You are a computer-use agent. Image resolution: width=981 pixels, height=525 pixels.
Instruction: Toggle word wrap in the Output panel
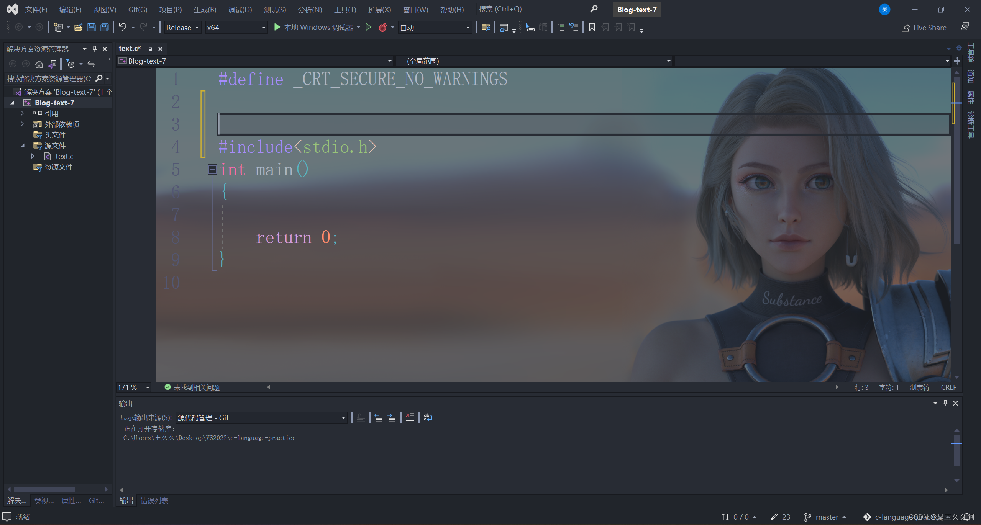pos(428,417)
